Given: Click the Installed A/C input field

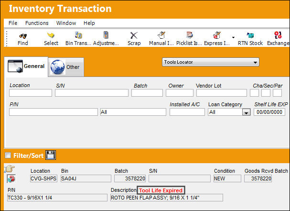Looking at the screenshot, I should point(187,112).
